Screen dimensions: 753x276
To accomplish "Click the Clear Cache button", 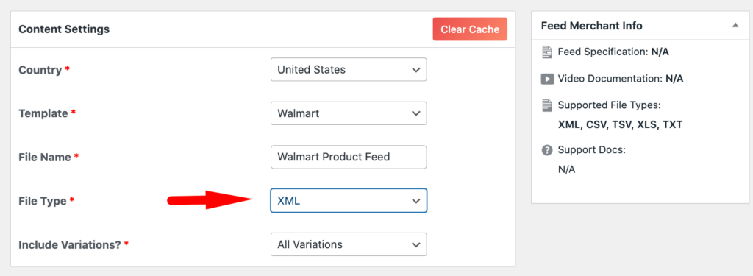I will coord(470,29).
